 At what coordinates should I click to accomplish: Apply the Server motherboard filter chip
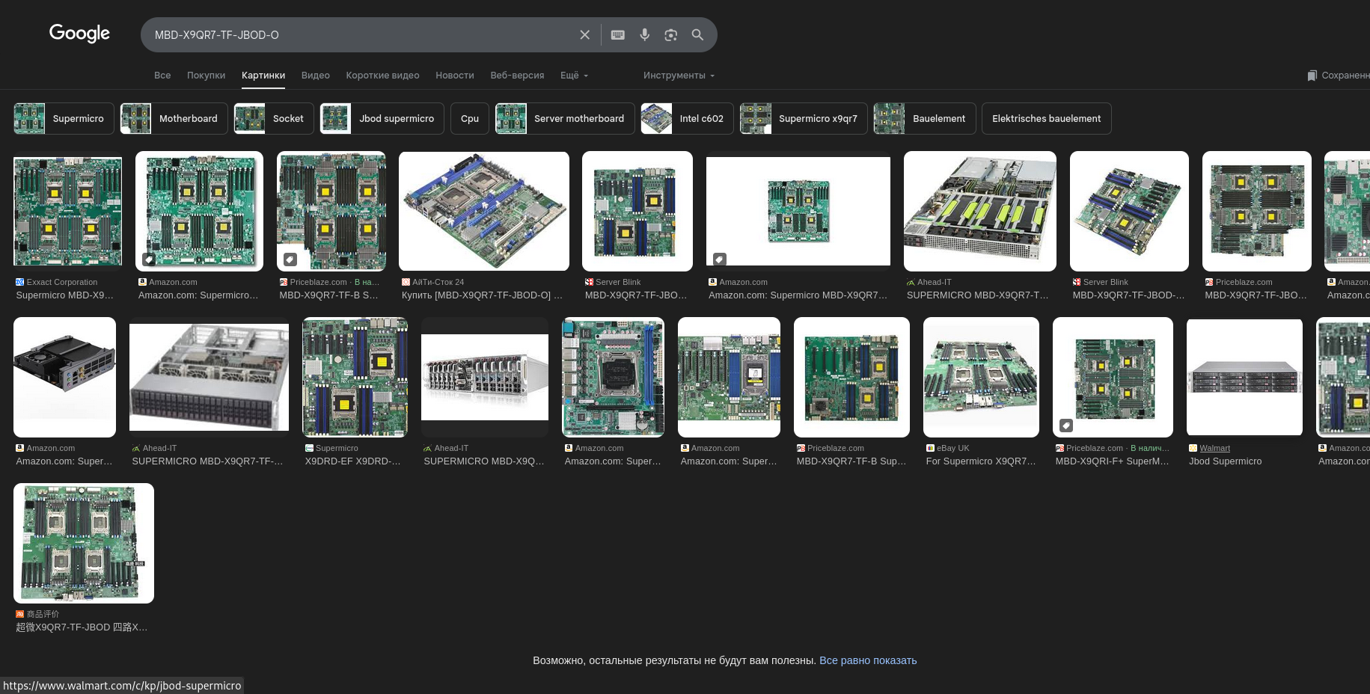click(565, 119)
